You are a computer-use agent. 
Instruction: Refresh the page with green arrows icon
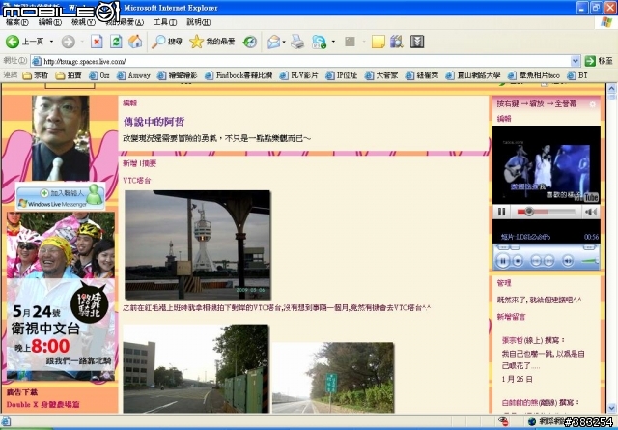(116, 42)
